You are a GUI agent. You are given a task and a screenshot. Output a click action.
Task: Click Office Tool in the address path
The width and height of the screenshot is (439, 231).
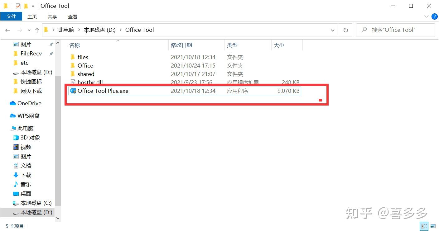click(140, 30)
